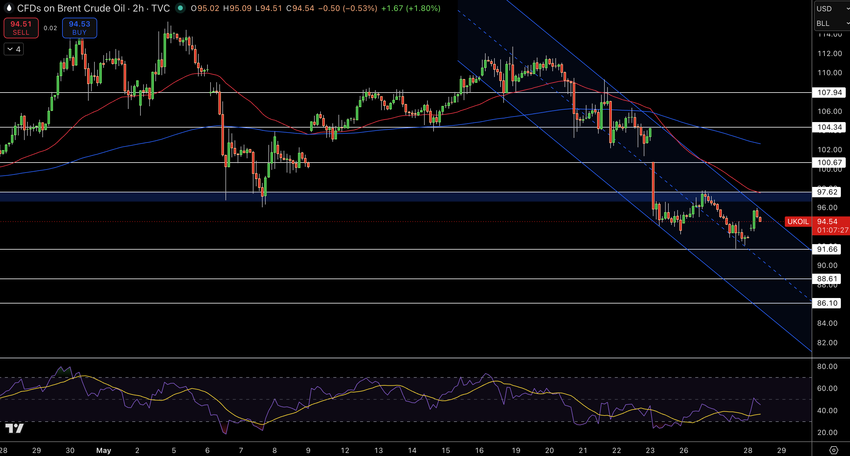Select the 97.62 horizontal line price label
The image size is (850, 456).
(x=827, y=192)
